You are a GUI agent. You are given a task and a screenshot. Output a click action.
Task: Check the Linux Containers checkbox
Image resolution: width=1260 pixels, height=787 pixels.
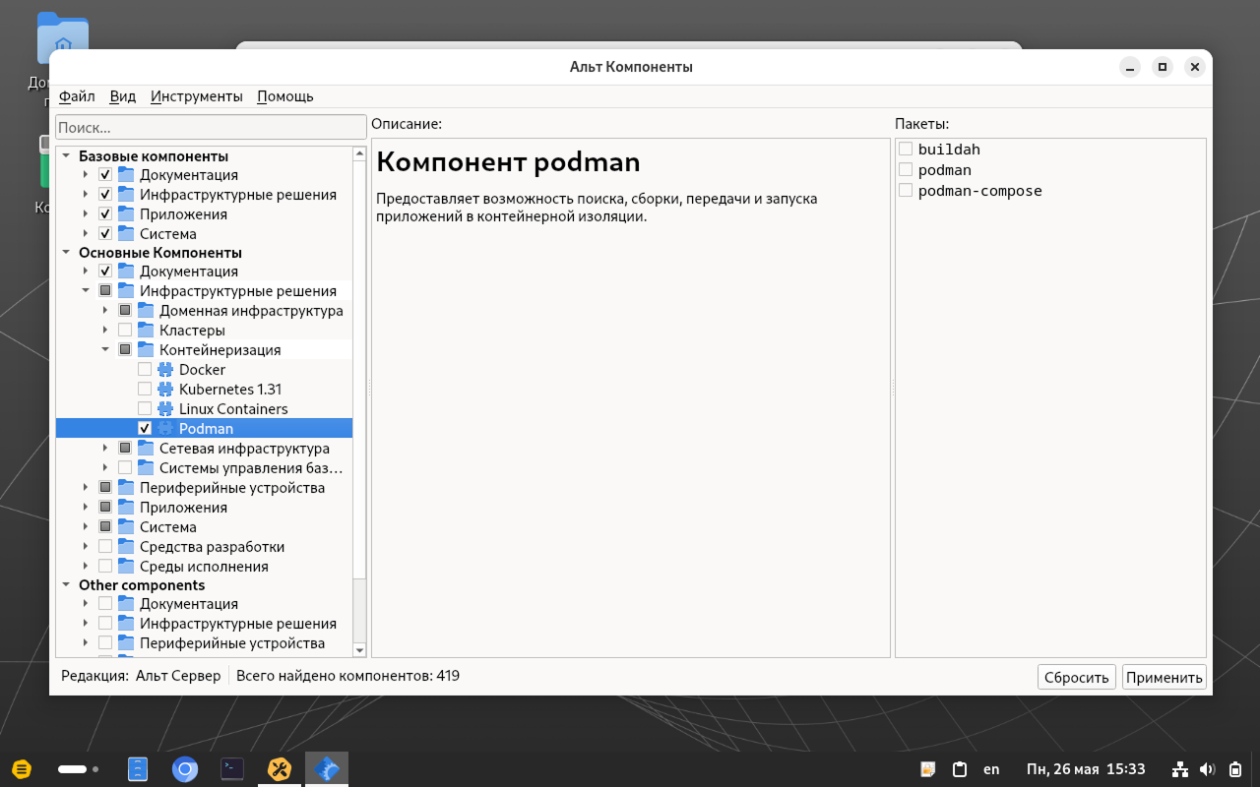pyautogui.click(x=145, y=408)
